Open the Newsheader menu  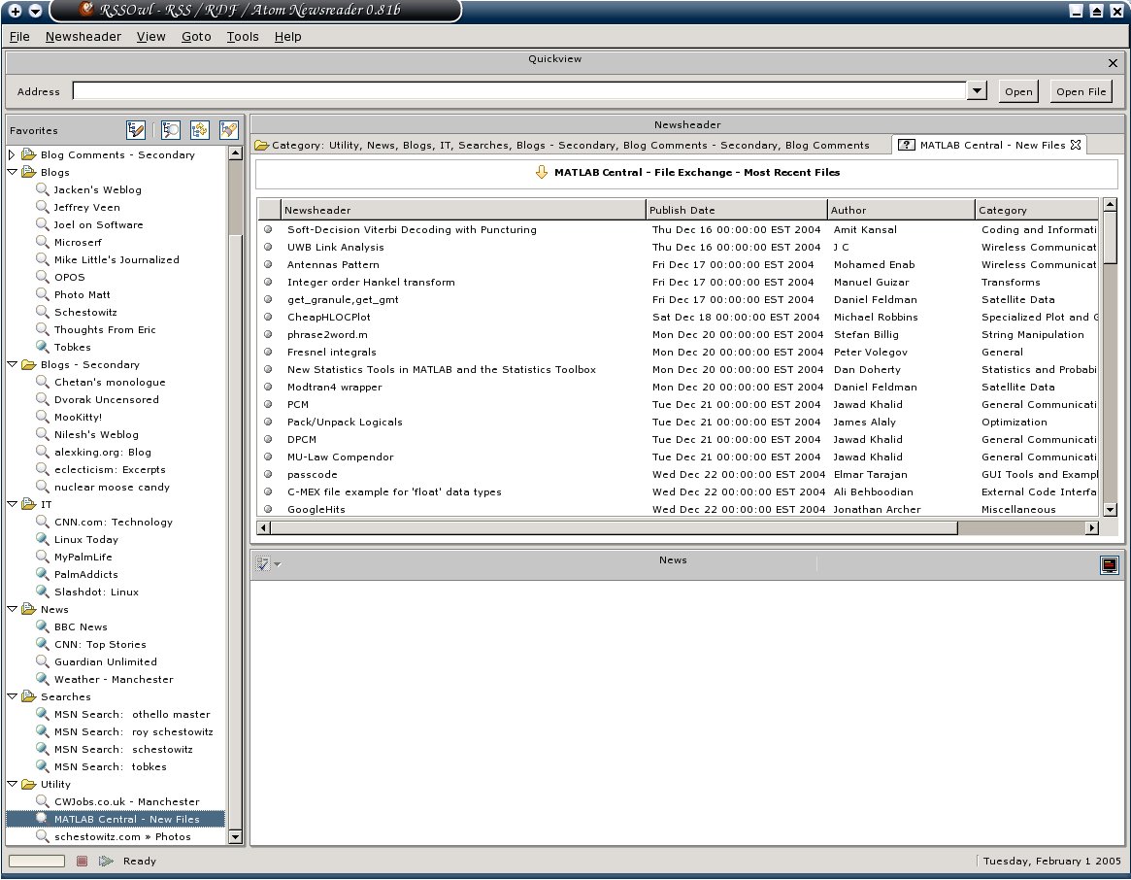pos(83,37)
